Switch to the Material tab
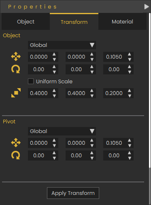This screenshot has width=151, height=205. (122, 21)
